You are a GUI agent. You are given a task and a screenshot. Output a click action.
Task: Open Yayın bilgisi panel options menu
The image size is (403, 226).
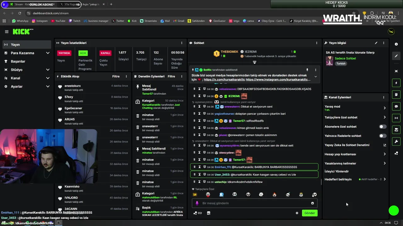point(383,43)
